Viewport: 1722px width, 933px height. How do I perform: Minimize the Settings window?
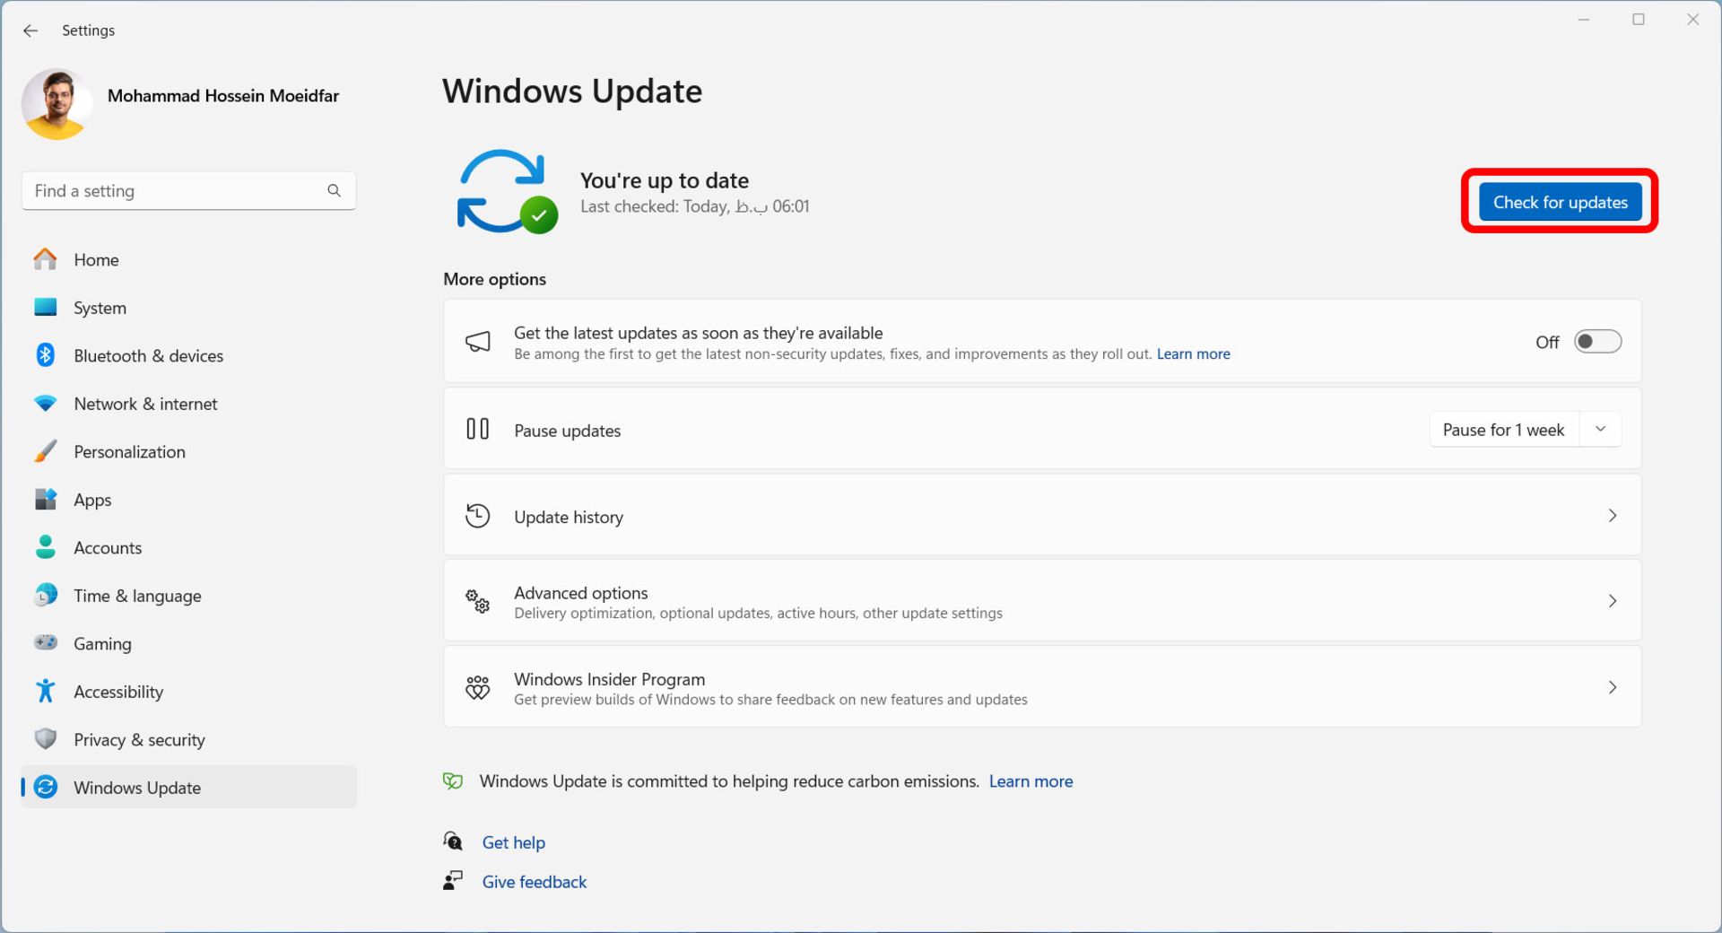tap(1584, 20)
